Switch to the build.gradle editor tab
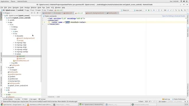The height and width of the screenshot is (106, 189). coord(112,13)
